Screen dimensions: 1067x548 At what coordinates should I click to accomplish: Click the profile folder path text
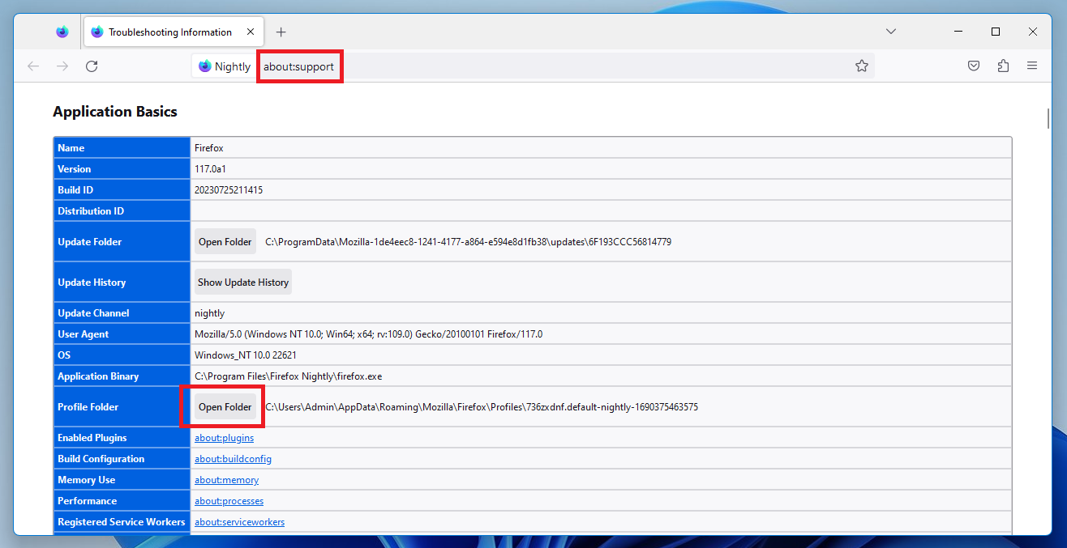(x=482, y=407)
